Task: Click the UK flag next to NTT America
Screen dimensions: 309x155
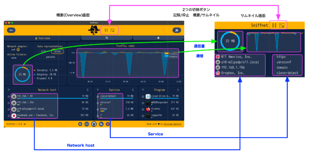Action: point(218,57)
